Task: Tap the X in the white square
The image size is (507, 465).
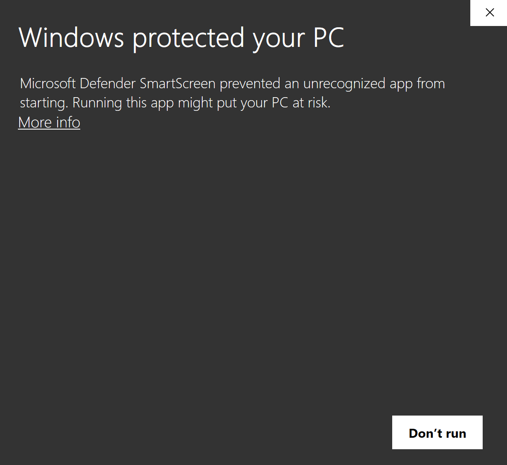Action: coord(490,13)
